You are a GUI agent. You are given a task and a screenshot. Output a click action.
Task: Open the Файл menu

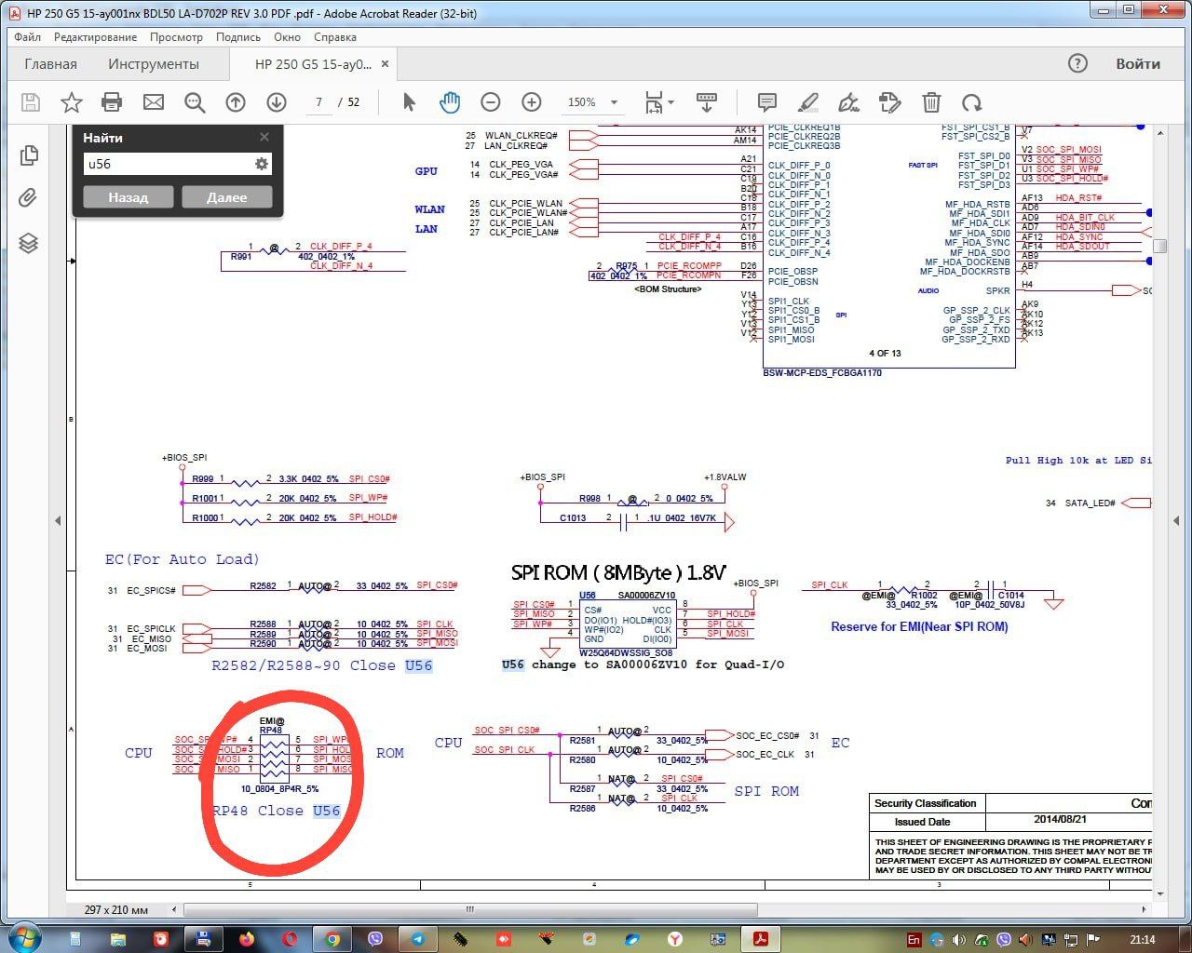[x=28, y=37]
